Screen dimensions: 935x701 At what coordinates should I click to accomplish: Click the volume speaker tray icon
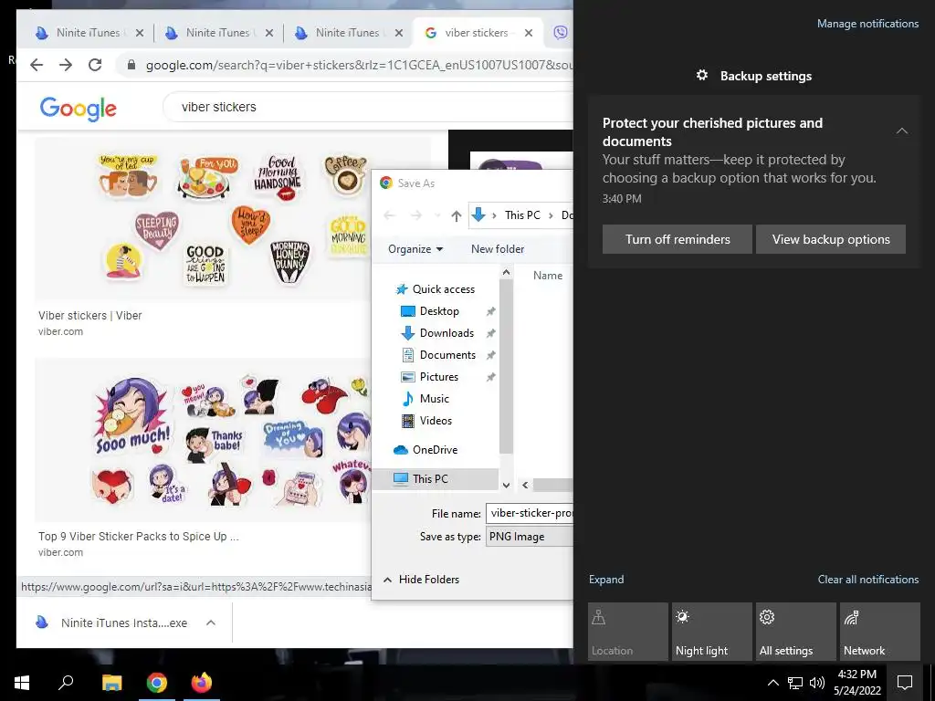[817, 683]
